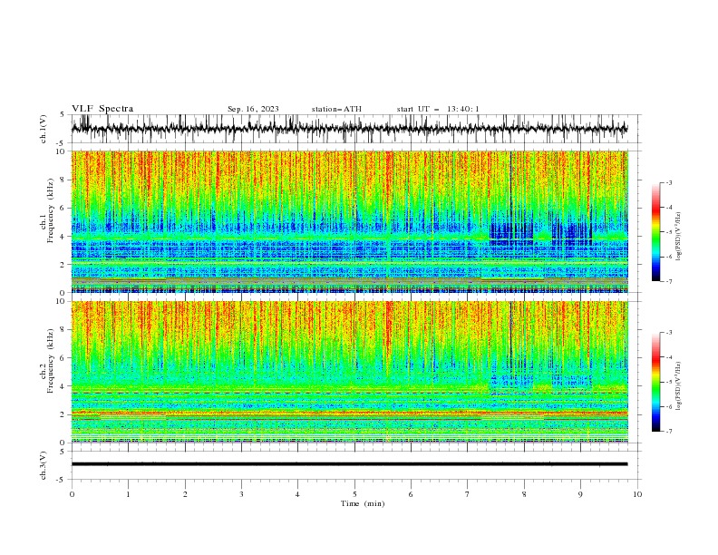The width and height of the screenshot is (718, 555).
Task: Click the ch.1 voltage waveform trace
Action: tap(349, 129)
